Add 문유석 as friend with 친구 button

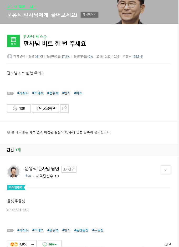click(69, 169)
